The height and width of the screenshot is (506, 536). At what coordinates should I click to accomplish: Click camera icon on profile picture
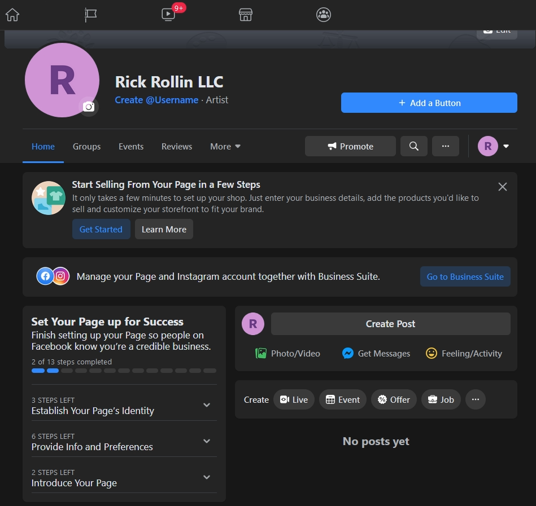coord(89,107)
